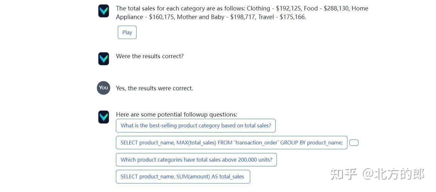Click the 'Travel - $175,166' figure in the summary
The width and height of the screenshot is (436, 192).
pos(282,17)
